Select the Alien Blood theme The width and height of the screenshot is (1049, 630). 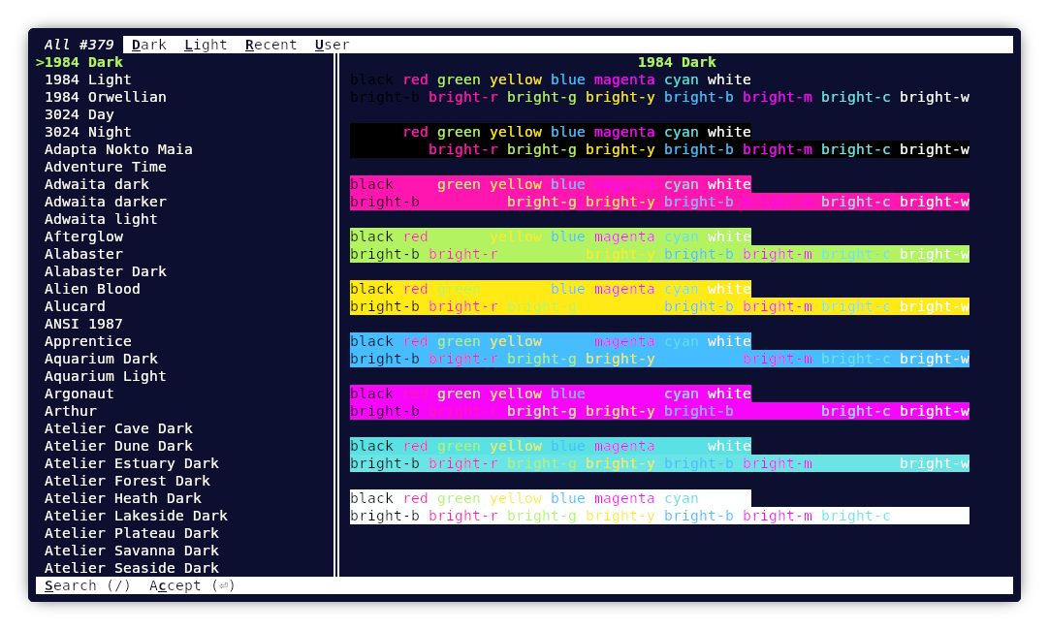pos(92,289)
